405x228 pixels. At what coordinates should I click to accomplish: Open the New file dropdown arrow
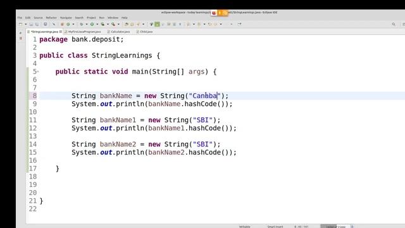[x=25, y=24]
